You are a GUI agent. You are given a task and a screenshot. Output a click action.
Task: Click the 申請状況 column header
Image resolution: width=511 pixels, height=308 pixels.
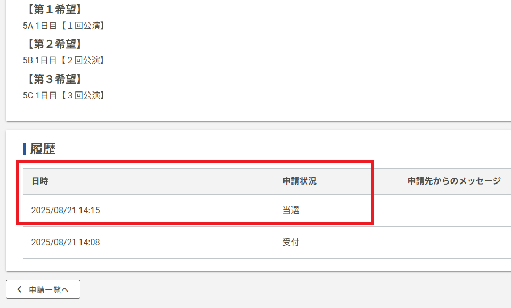pos(299,181)
